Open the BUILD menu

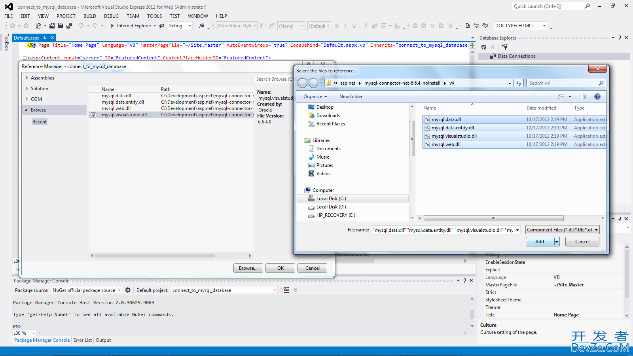pyautogui.click(x=90, y=16)
